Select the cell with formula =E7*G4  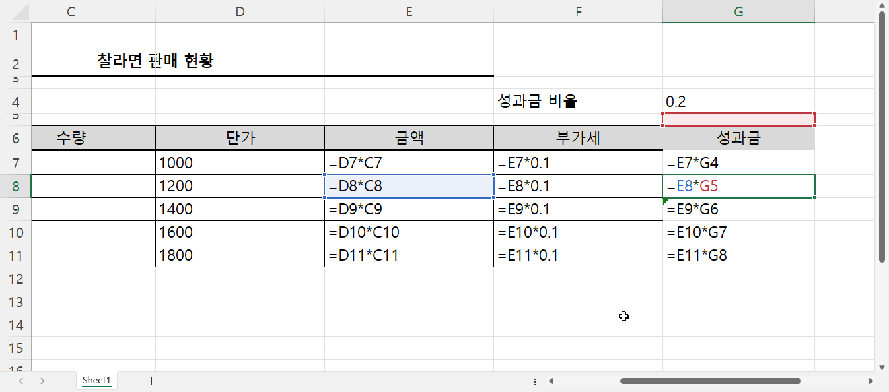738,162
